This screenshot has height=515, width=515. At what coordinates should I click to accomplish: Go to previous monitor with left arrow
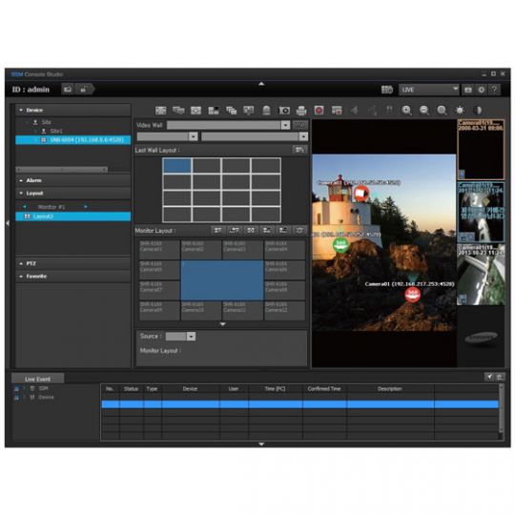tap(24, 207)
